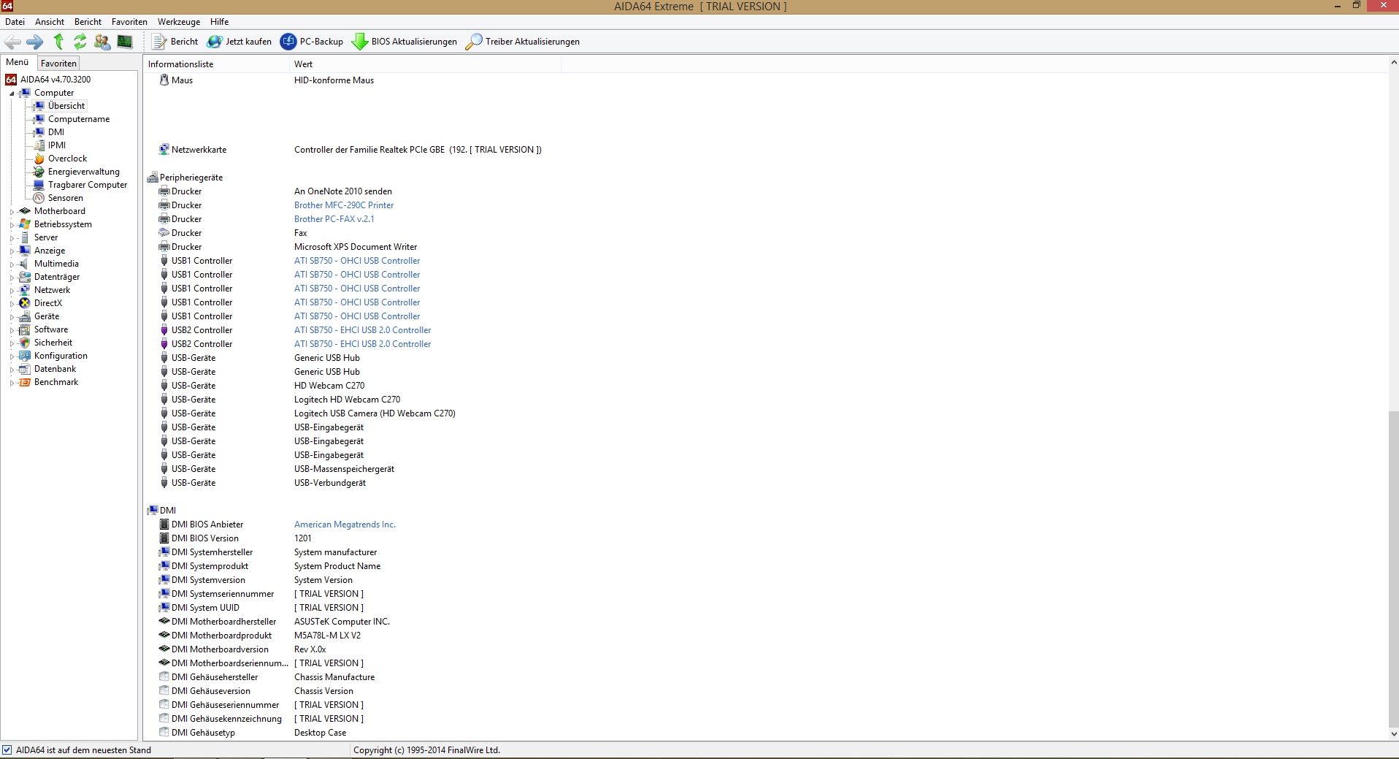Click the Peripheriegeräte section icon
1399x759 pixels.
coord(153,178)
